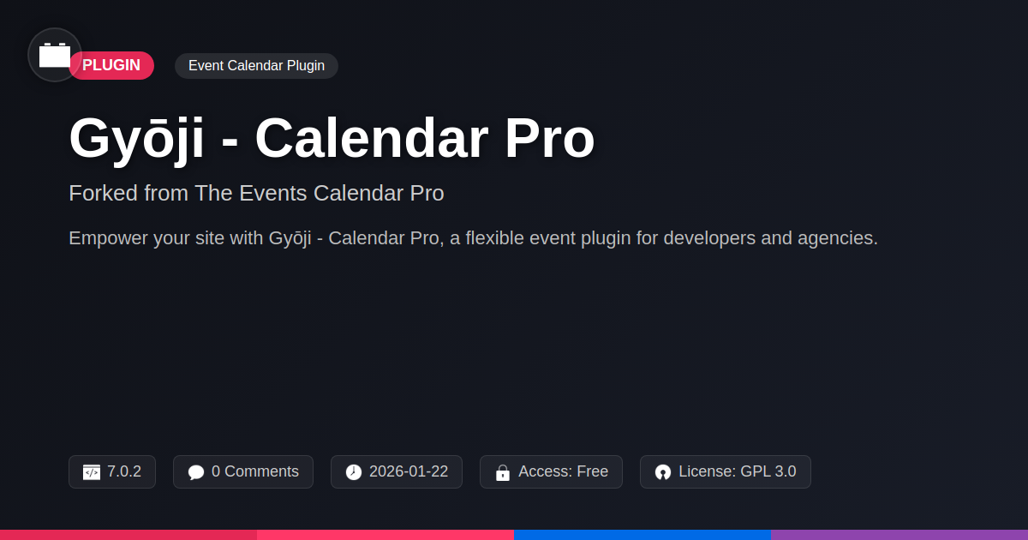Viewport: 1028px width, 540px height.
Task: Click Forked from The Events Calendar Pro subtitle
Action: pos(256,193)
